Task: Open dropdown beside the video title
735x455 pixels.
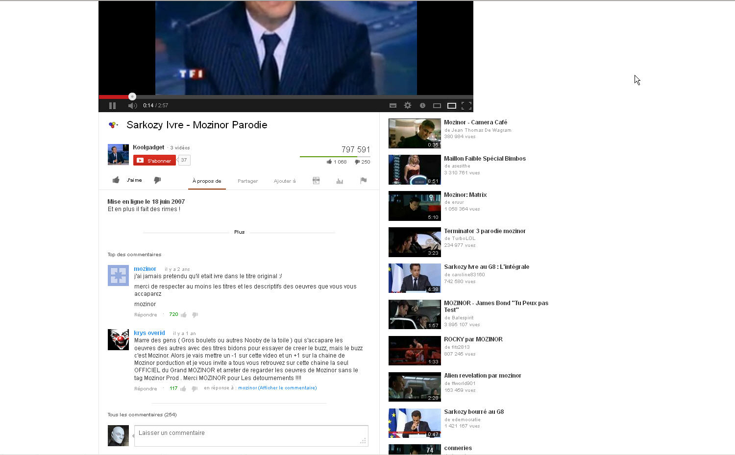Action: [x=113, y=125]
